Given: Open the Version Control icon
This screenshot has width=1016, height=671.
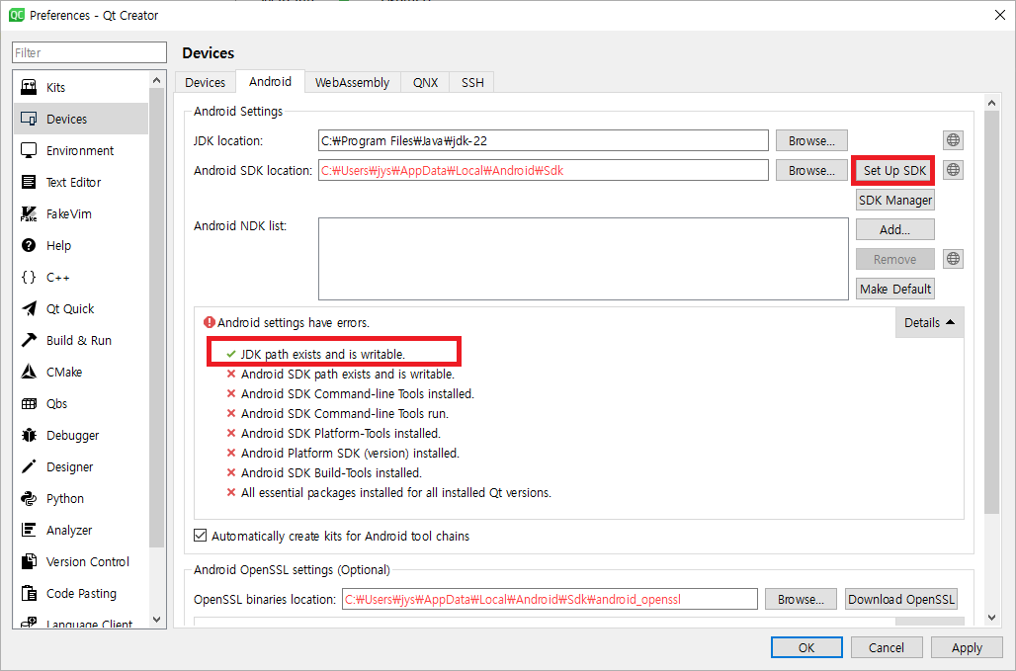Looking at the screenshot, I should [29, 561].
